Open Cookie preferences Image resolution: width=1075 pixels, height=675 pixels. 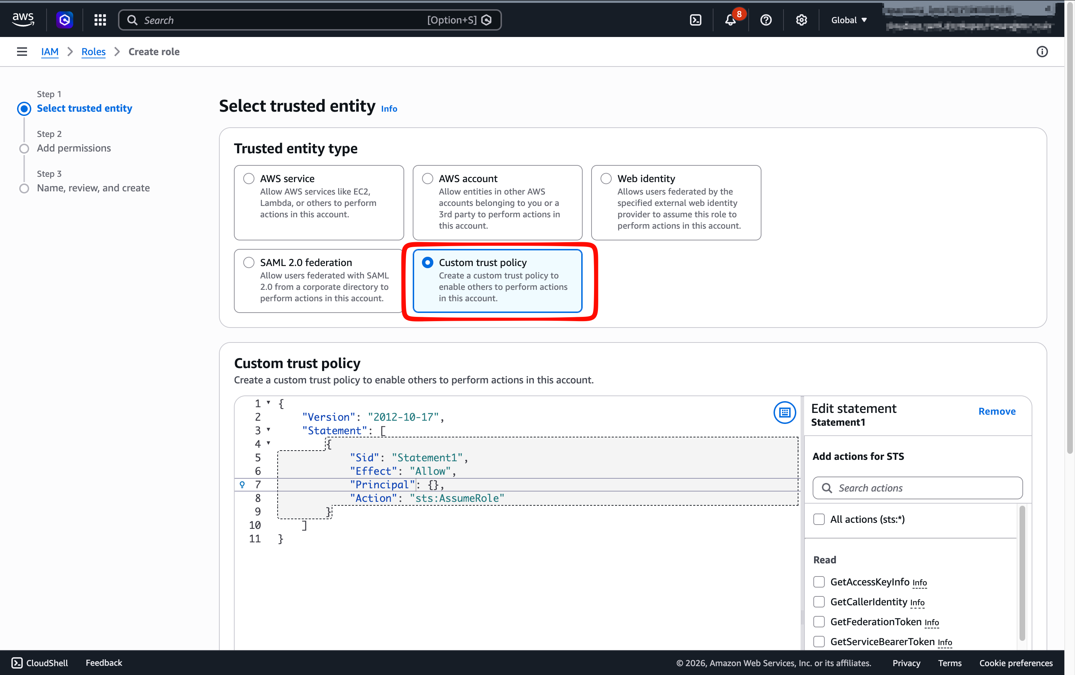pos(1016,663)
